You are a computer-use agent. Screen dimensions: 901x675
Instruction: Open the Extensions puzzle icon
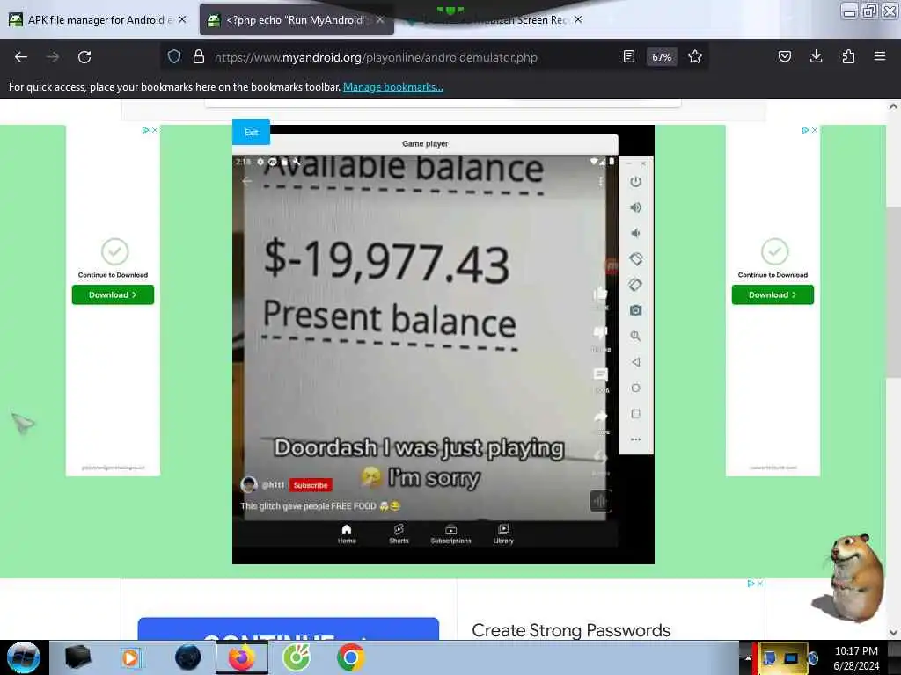click(848, 56)
